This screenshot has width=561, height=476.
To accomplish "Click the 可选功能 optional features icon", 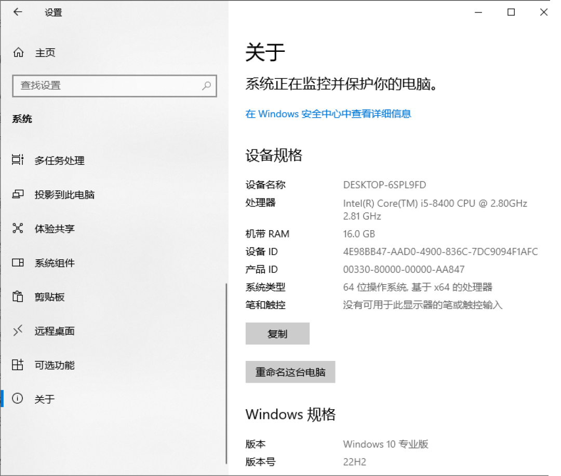I will pos(18,365).
